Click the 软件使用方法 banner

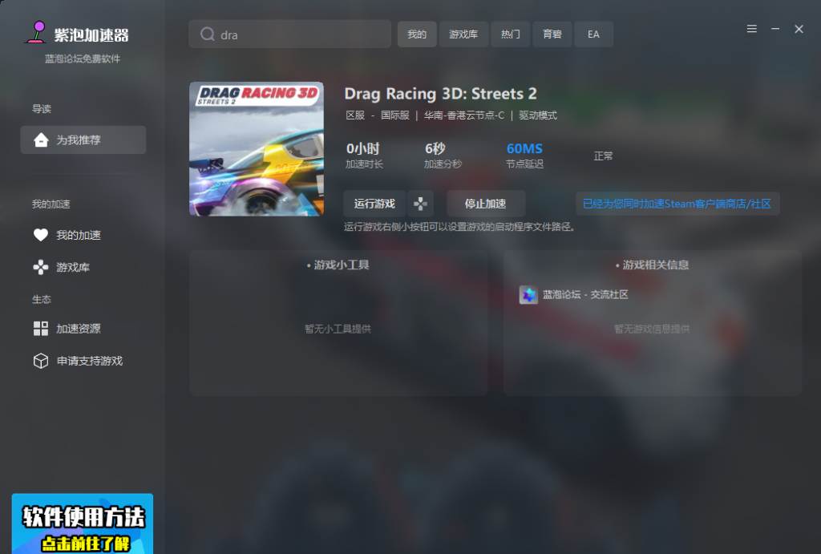[83, 524]
